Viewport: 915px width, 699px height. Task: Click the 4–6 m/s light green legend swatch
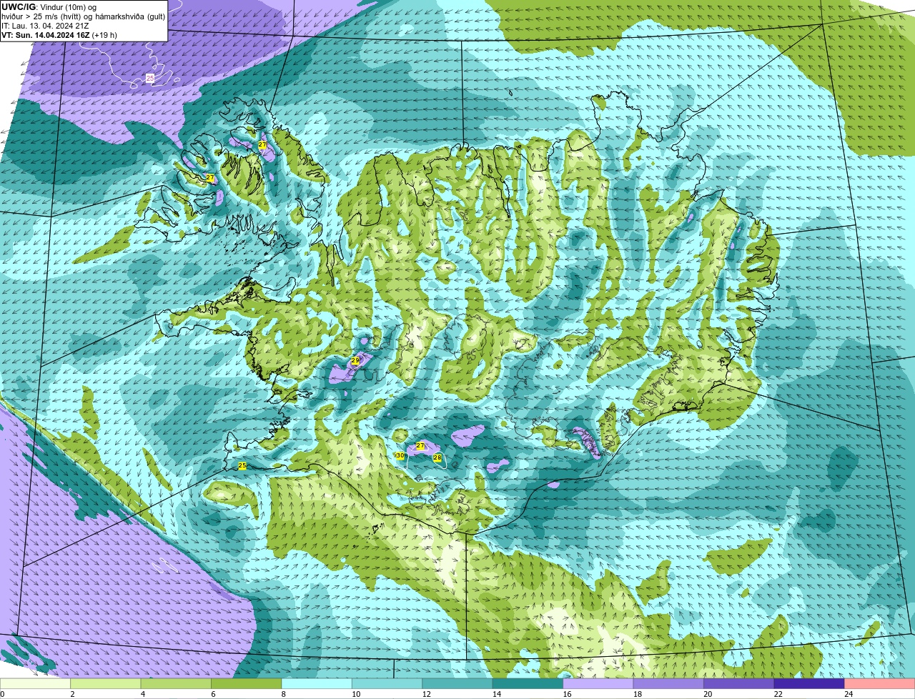pyautogui.click(x=177, y=684)
